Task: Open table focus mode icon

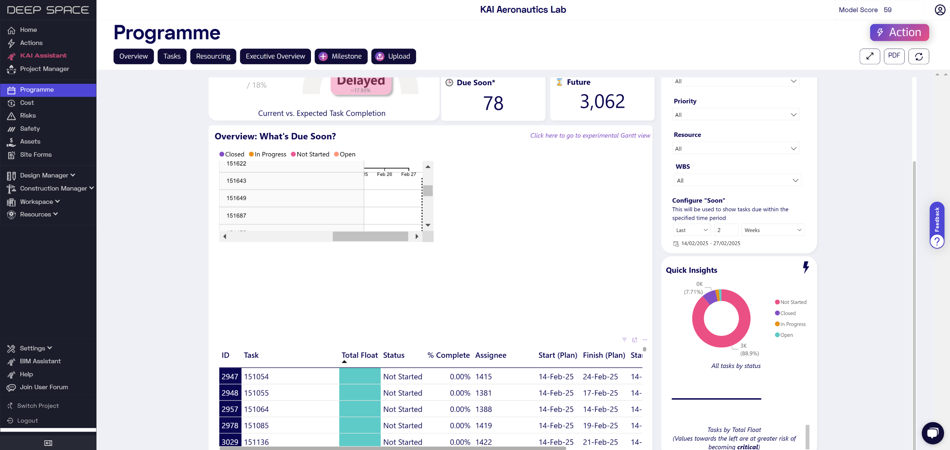Action: coord(635,340)
